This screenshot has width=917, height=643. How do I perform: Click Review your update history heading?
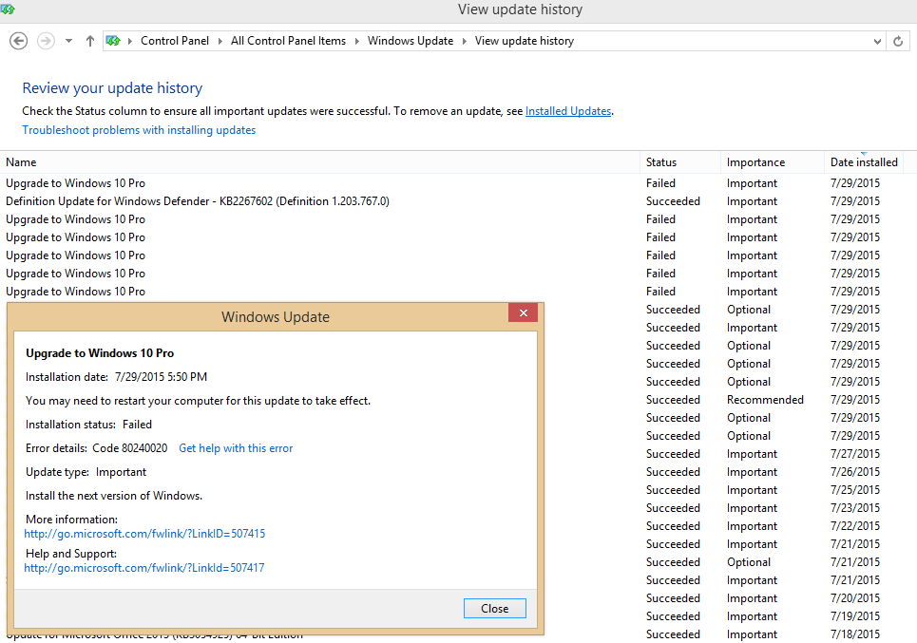[112, 88]
